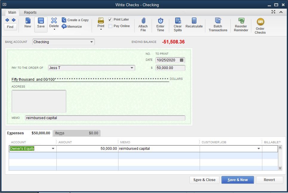Clear Splits on this check
Image resolution: width=288 pixels, height=193 pixels.
point(178,25)
